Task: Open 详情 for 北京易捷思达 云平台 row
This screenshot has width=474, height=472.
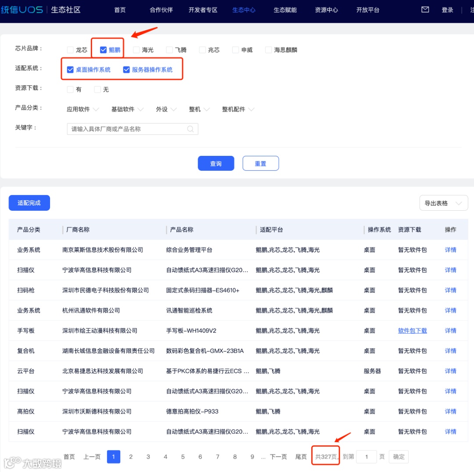Action: click(x=450, y=371)
